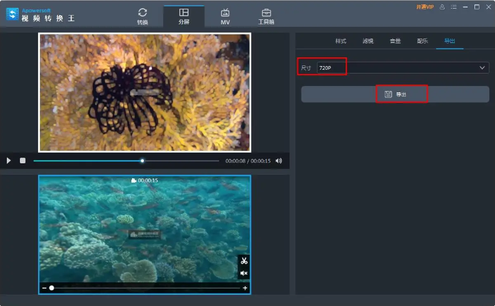Toggle the preview volume speaker
This screenshot has width=495, height=306.
(x=278, y=160)
